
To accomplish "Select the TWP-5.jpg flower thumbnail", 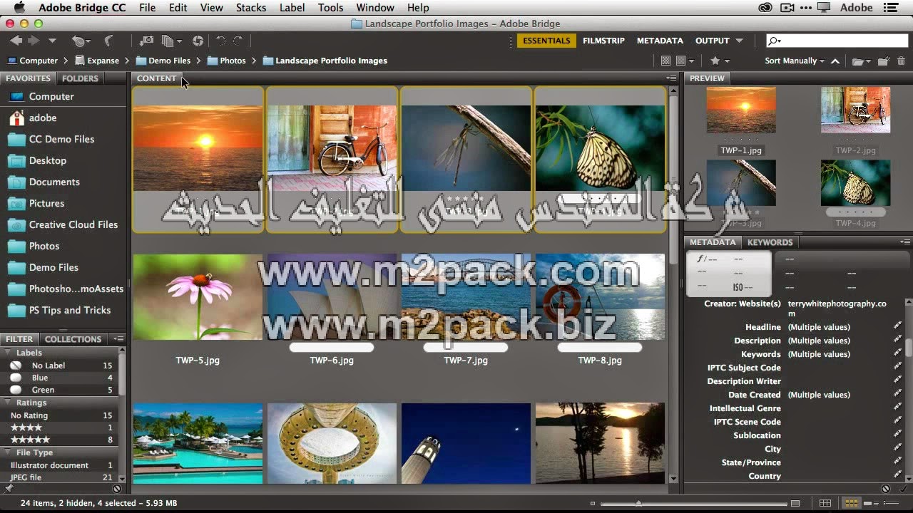I will (x=198, y=297).
